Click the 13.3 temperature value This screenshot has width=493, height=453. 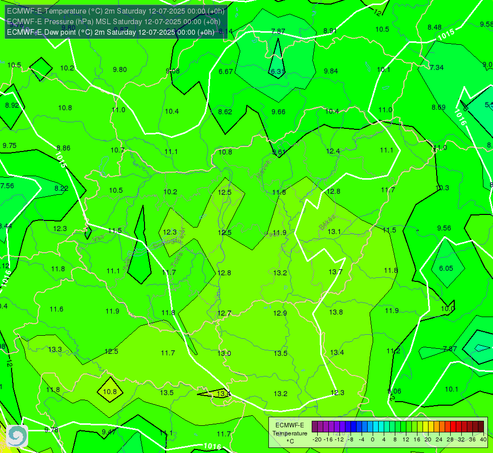(55, 350)
